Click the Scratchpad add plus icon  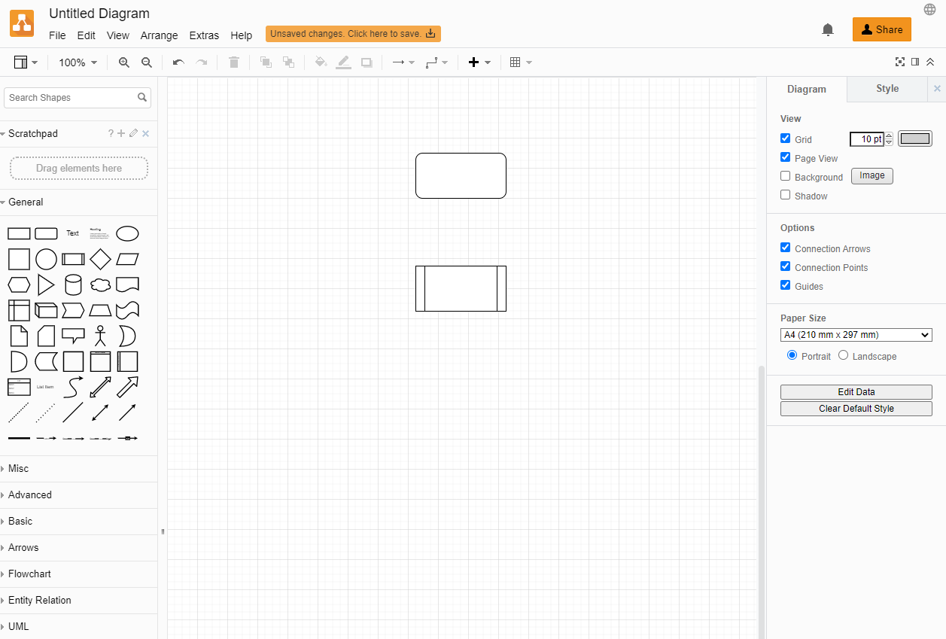point(121,133)
